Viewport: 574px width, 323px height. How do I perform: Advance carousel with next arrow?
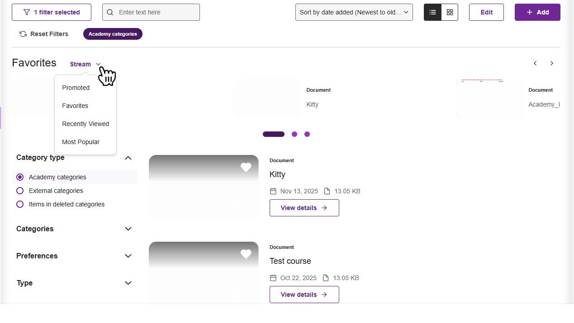click(552, 63)
